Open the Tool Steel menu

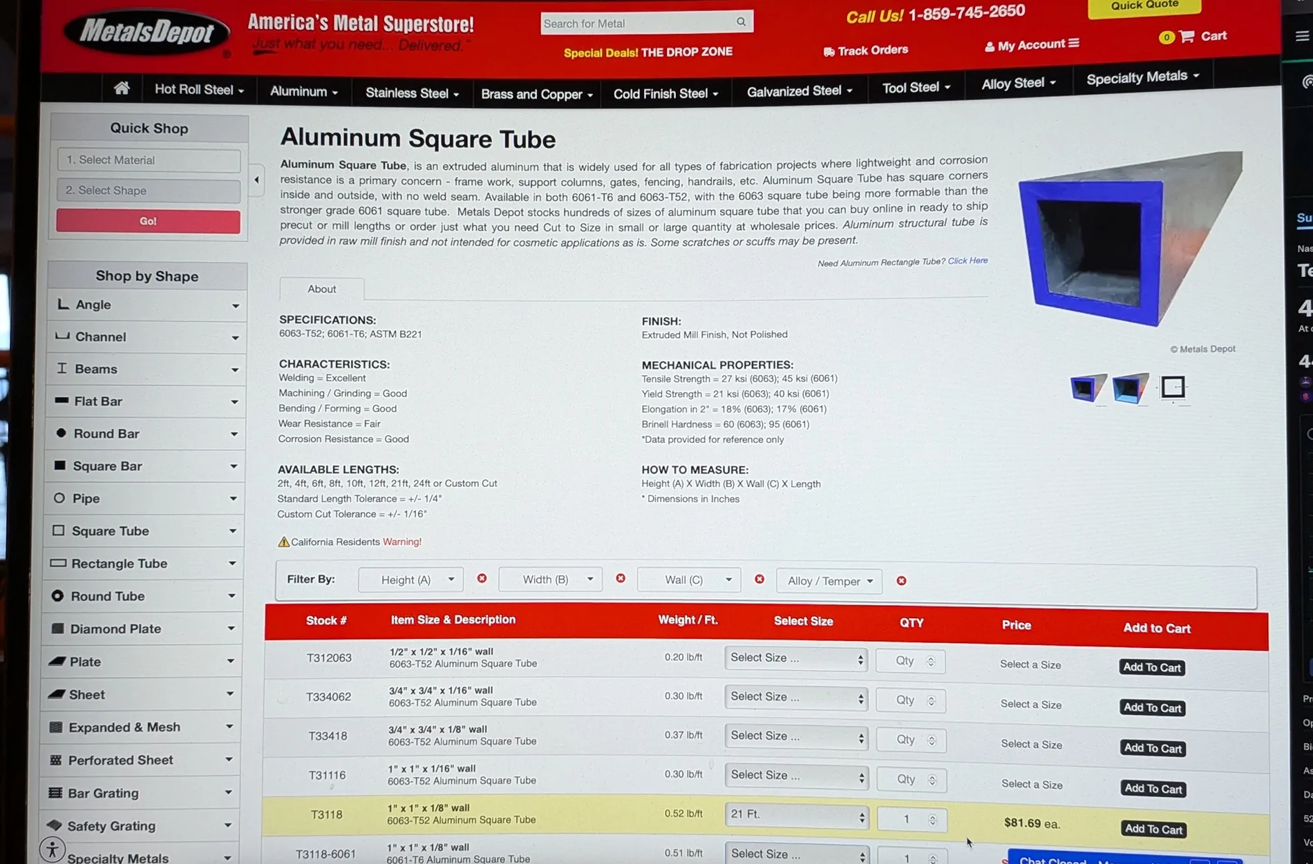pyautogui.click(x=916, y=88)
